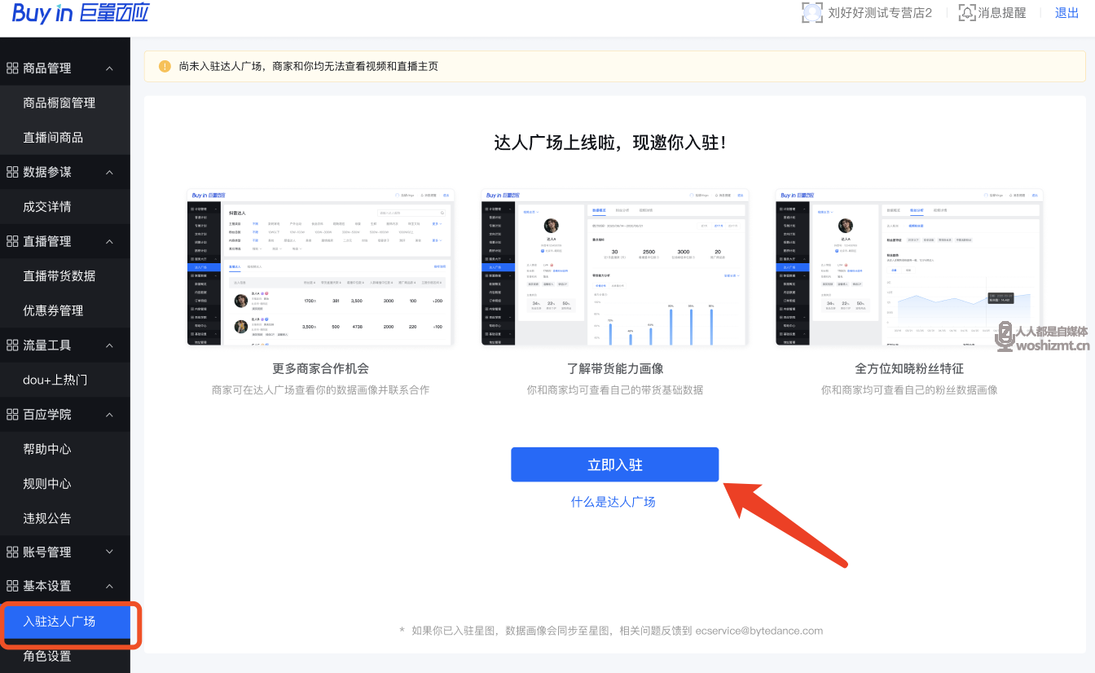Viewport: 1095px width, 673px height.
Task: Click the shop name 刘好好测试专营店2
Action: tap(880, 13)
